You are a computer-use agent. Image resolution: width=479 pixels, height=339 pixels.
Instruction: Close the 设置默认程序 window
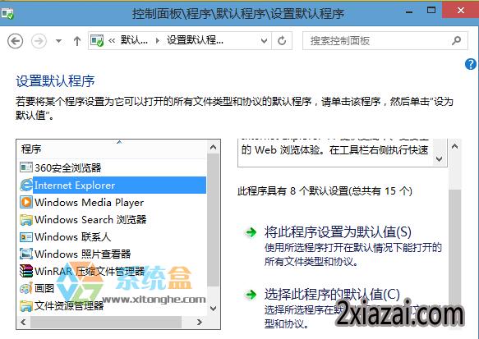point(460,11)
